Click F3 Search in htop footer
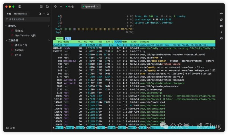Viewport: 228px width, 135px height. [x=79, y=128]
